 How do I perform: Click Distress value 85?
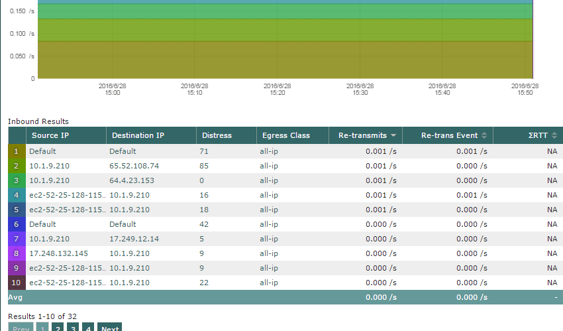204,166
